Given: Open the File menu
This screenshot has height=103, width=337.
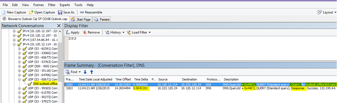Looking at the screenshot, I should [x=5, y=5].
